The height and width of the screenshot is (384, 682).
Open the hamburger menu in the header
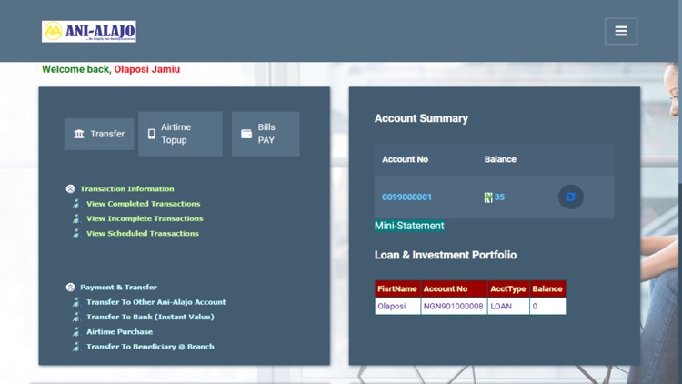point(621,31)
